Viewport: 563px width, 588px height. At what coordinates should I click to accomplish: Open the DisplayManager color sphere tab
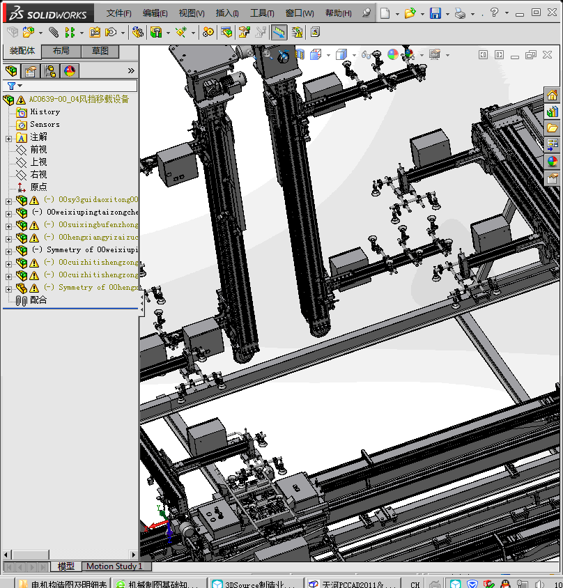[x=70, y=71]
